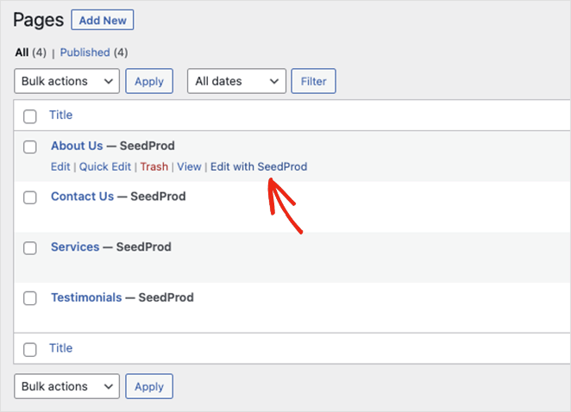Select the All pages filter
This screenshot has width=571, height=412.
22,53
